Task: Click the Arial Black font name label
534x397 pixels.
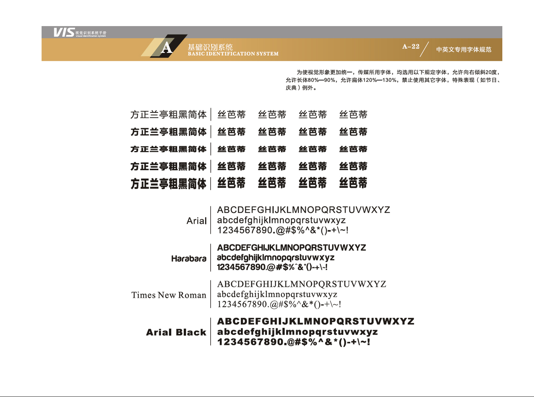Action: (176, 332)
